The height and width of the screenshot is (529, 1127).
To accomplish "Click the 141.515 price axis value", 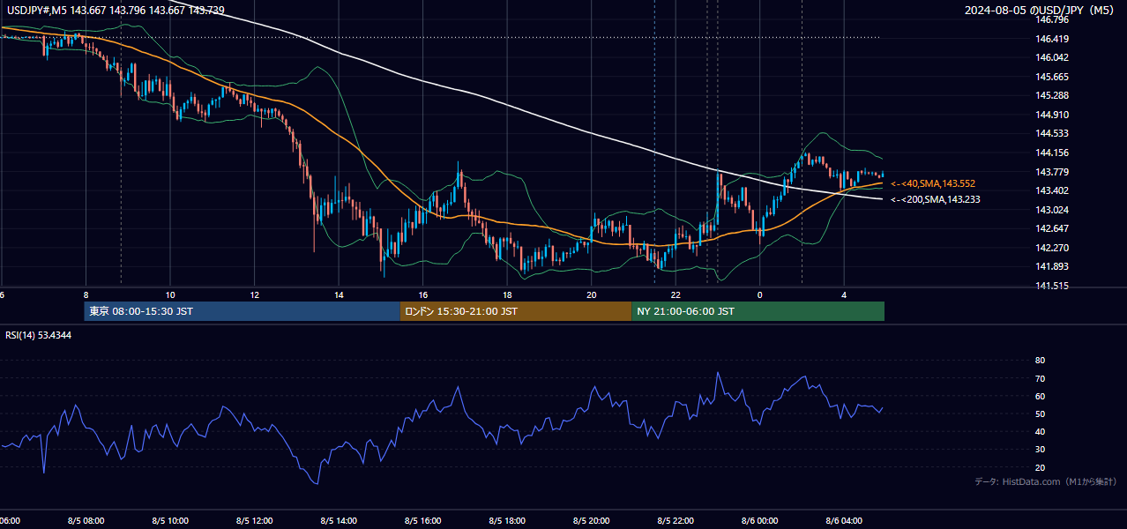I will click(1051, 286).
